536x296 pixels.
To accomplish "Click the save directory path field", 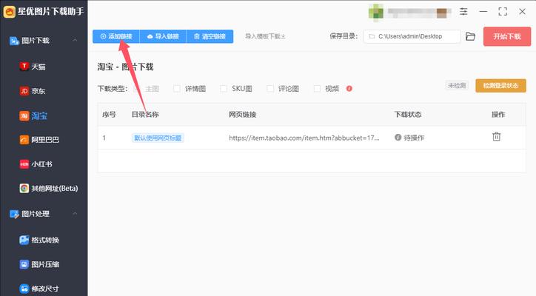I will click(x=412, y=36).
